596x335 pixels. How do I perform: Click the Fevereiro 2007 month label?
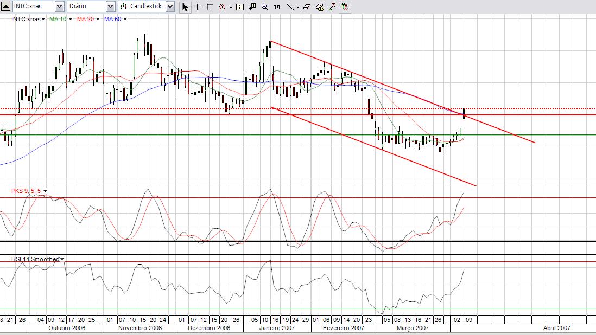pyautogui.click(x=344, y=328)
